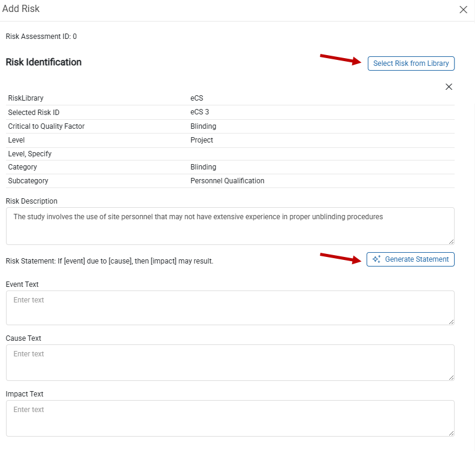Viewport: 475px width, 451px height.
Task: Click the 'Cause Text' field label
Action: click(x=23, y=338)
